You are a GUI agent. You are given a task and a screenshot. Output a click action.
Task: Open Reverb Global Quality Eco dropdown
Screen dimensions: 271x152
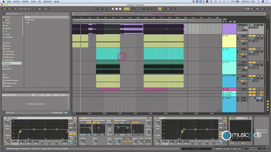[109, 125]
